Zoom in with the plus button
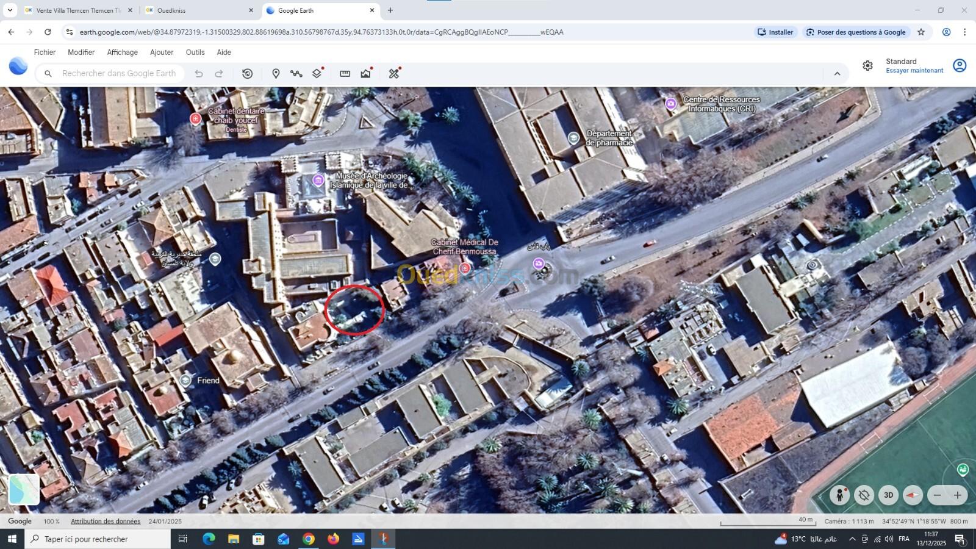This screenshot has width=976, height=549. click(x=958, y=495)
